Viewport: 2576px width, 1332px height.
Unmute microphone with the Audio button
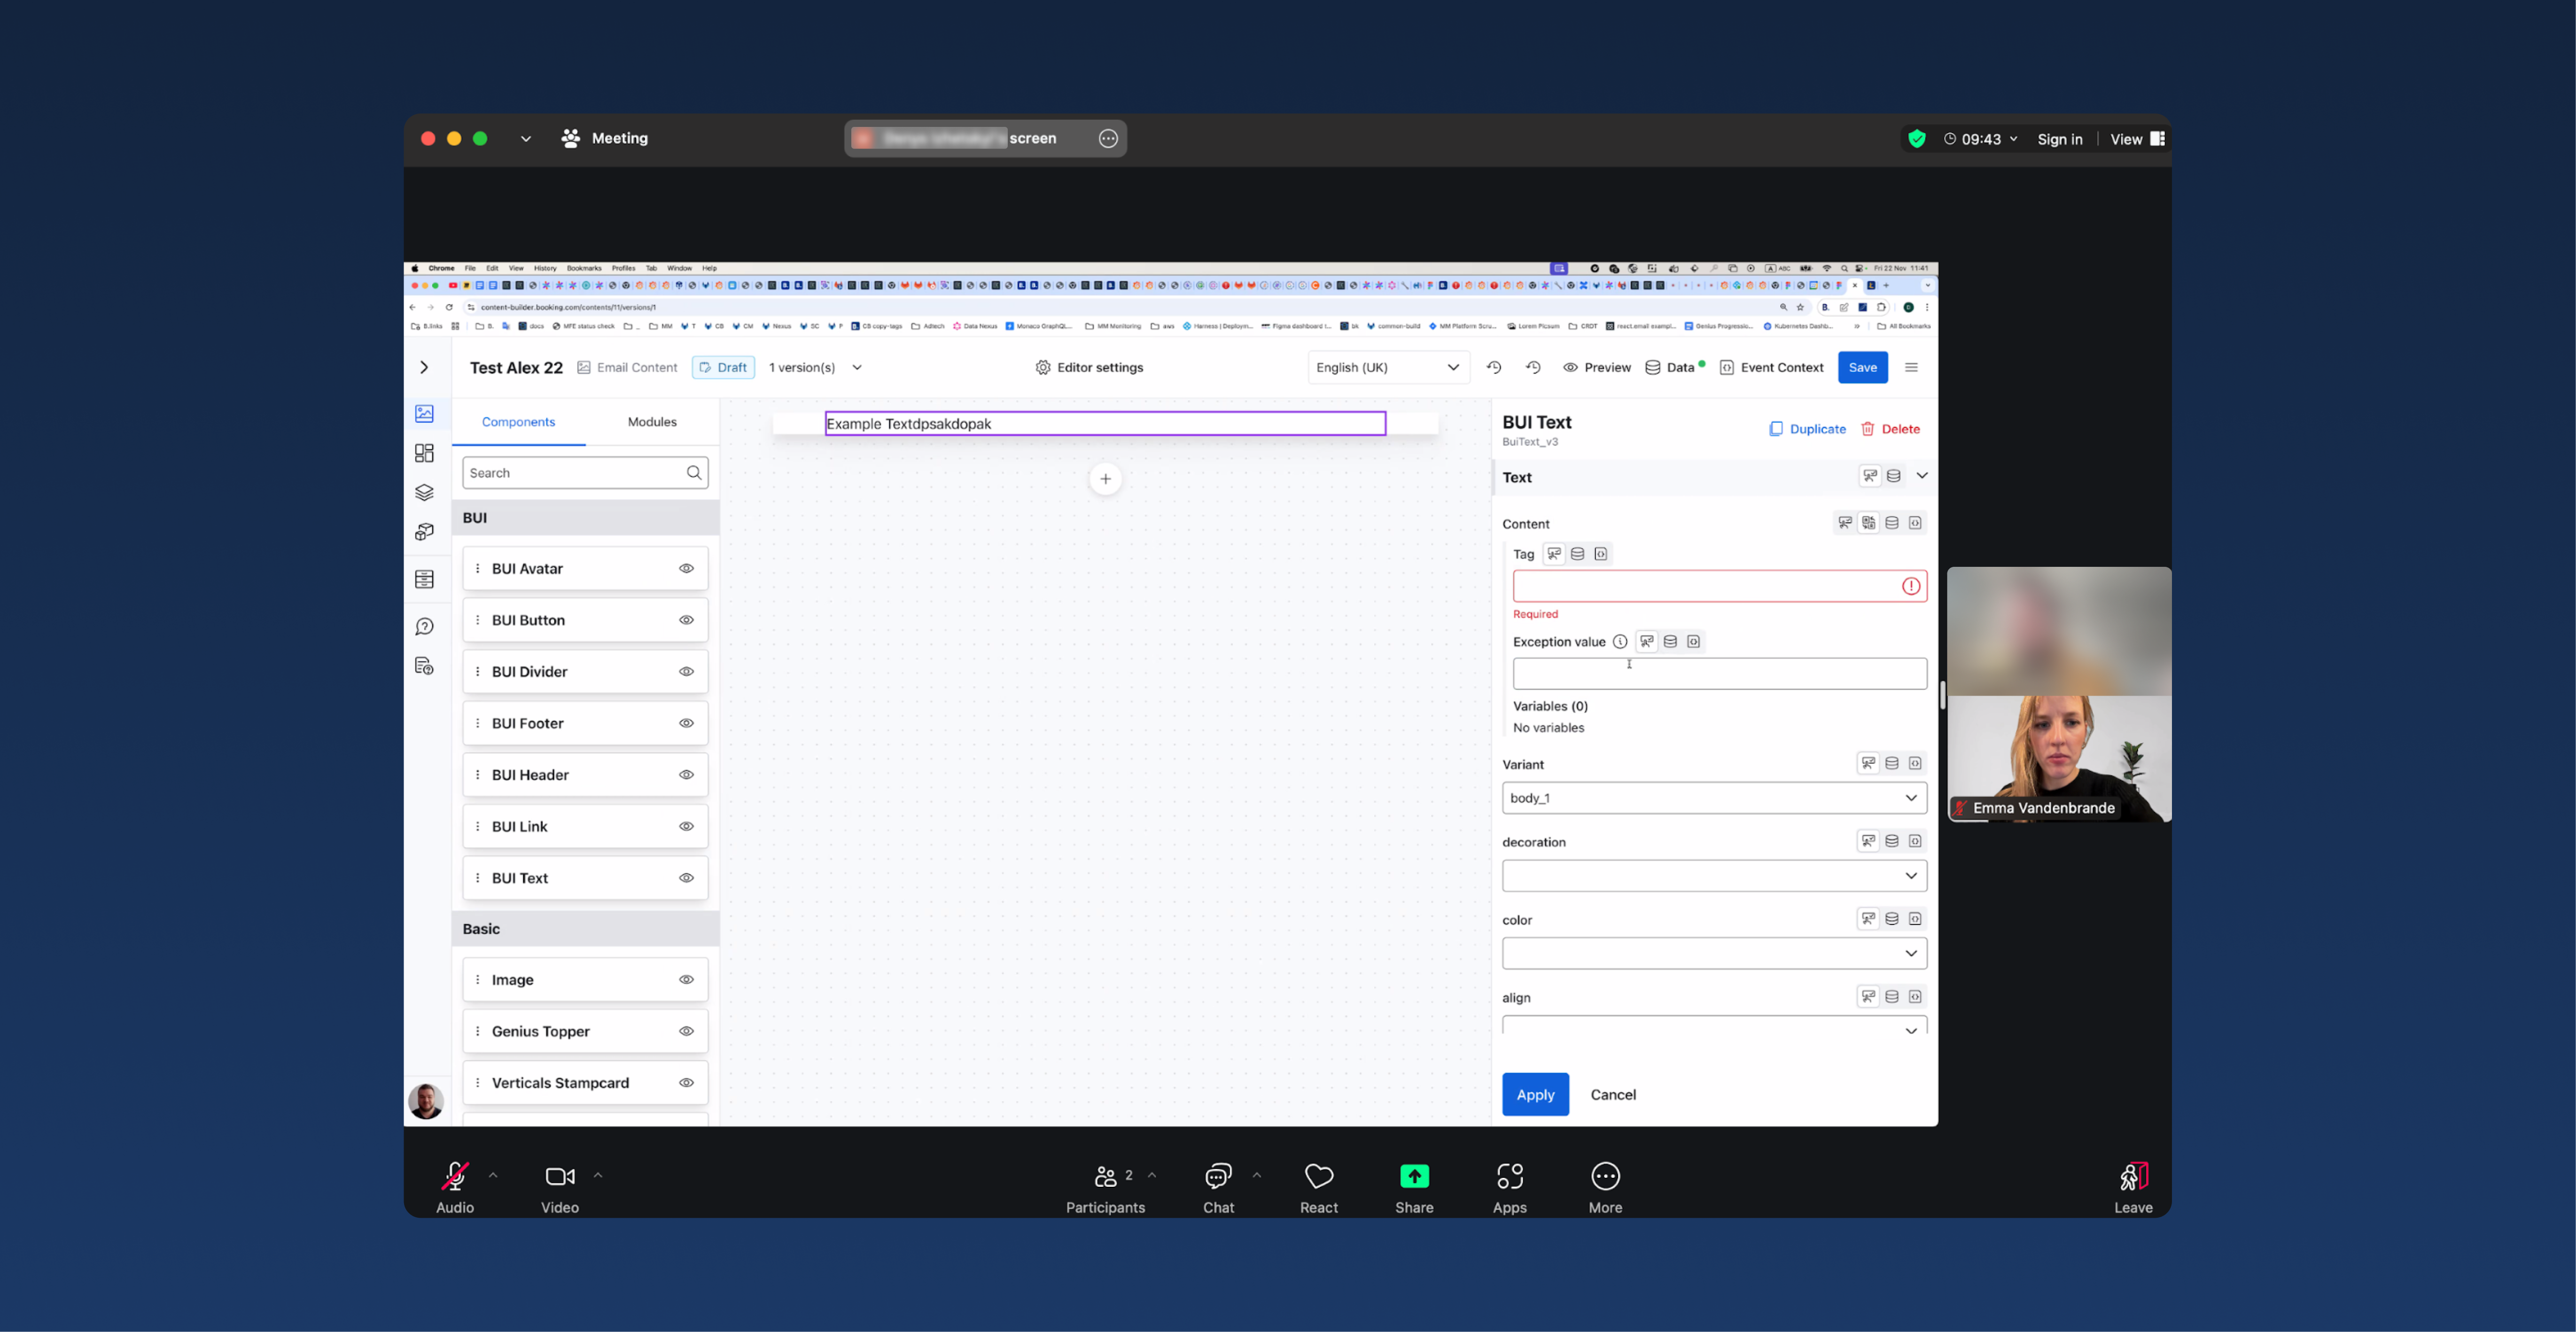tap(455, 1188)
